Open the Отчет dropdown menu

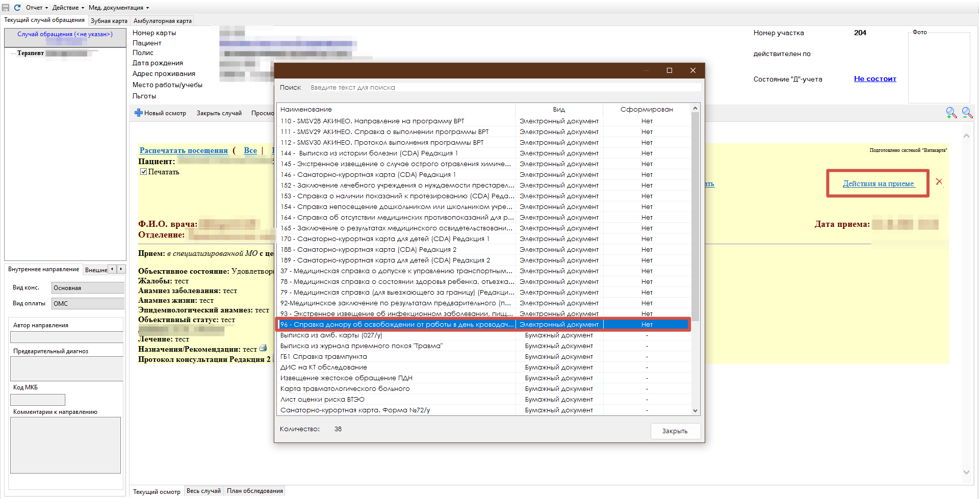click(37, 8)
